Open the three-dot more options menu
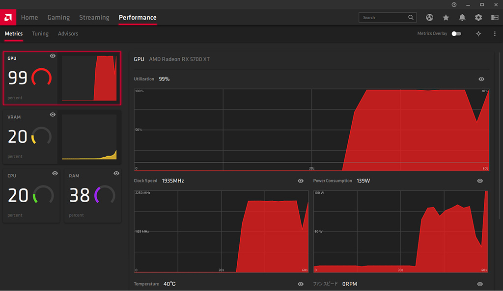 point(495,34)
